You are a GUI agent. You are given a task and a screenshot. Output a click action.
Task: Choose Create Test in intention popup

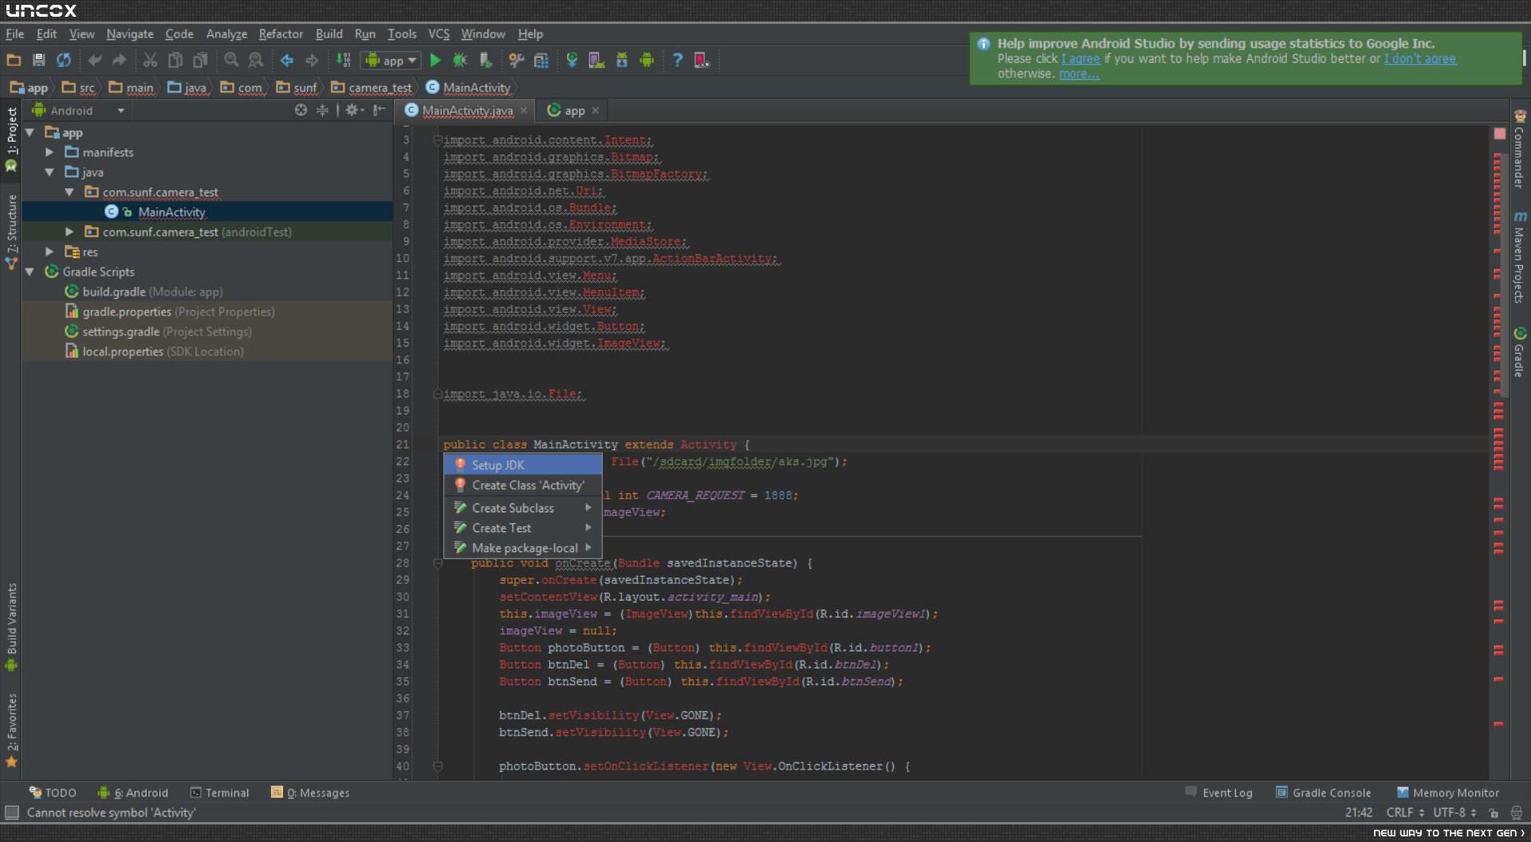click(x=522, y=527)
